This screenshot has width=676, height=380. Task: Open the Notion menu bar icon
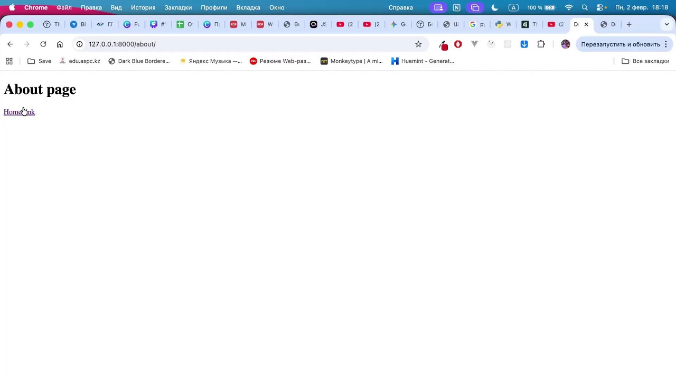point(456,7)
